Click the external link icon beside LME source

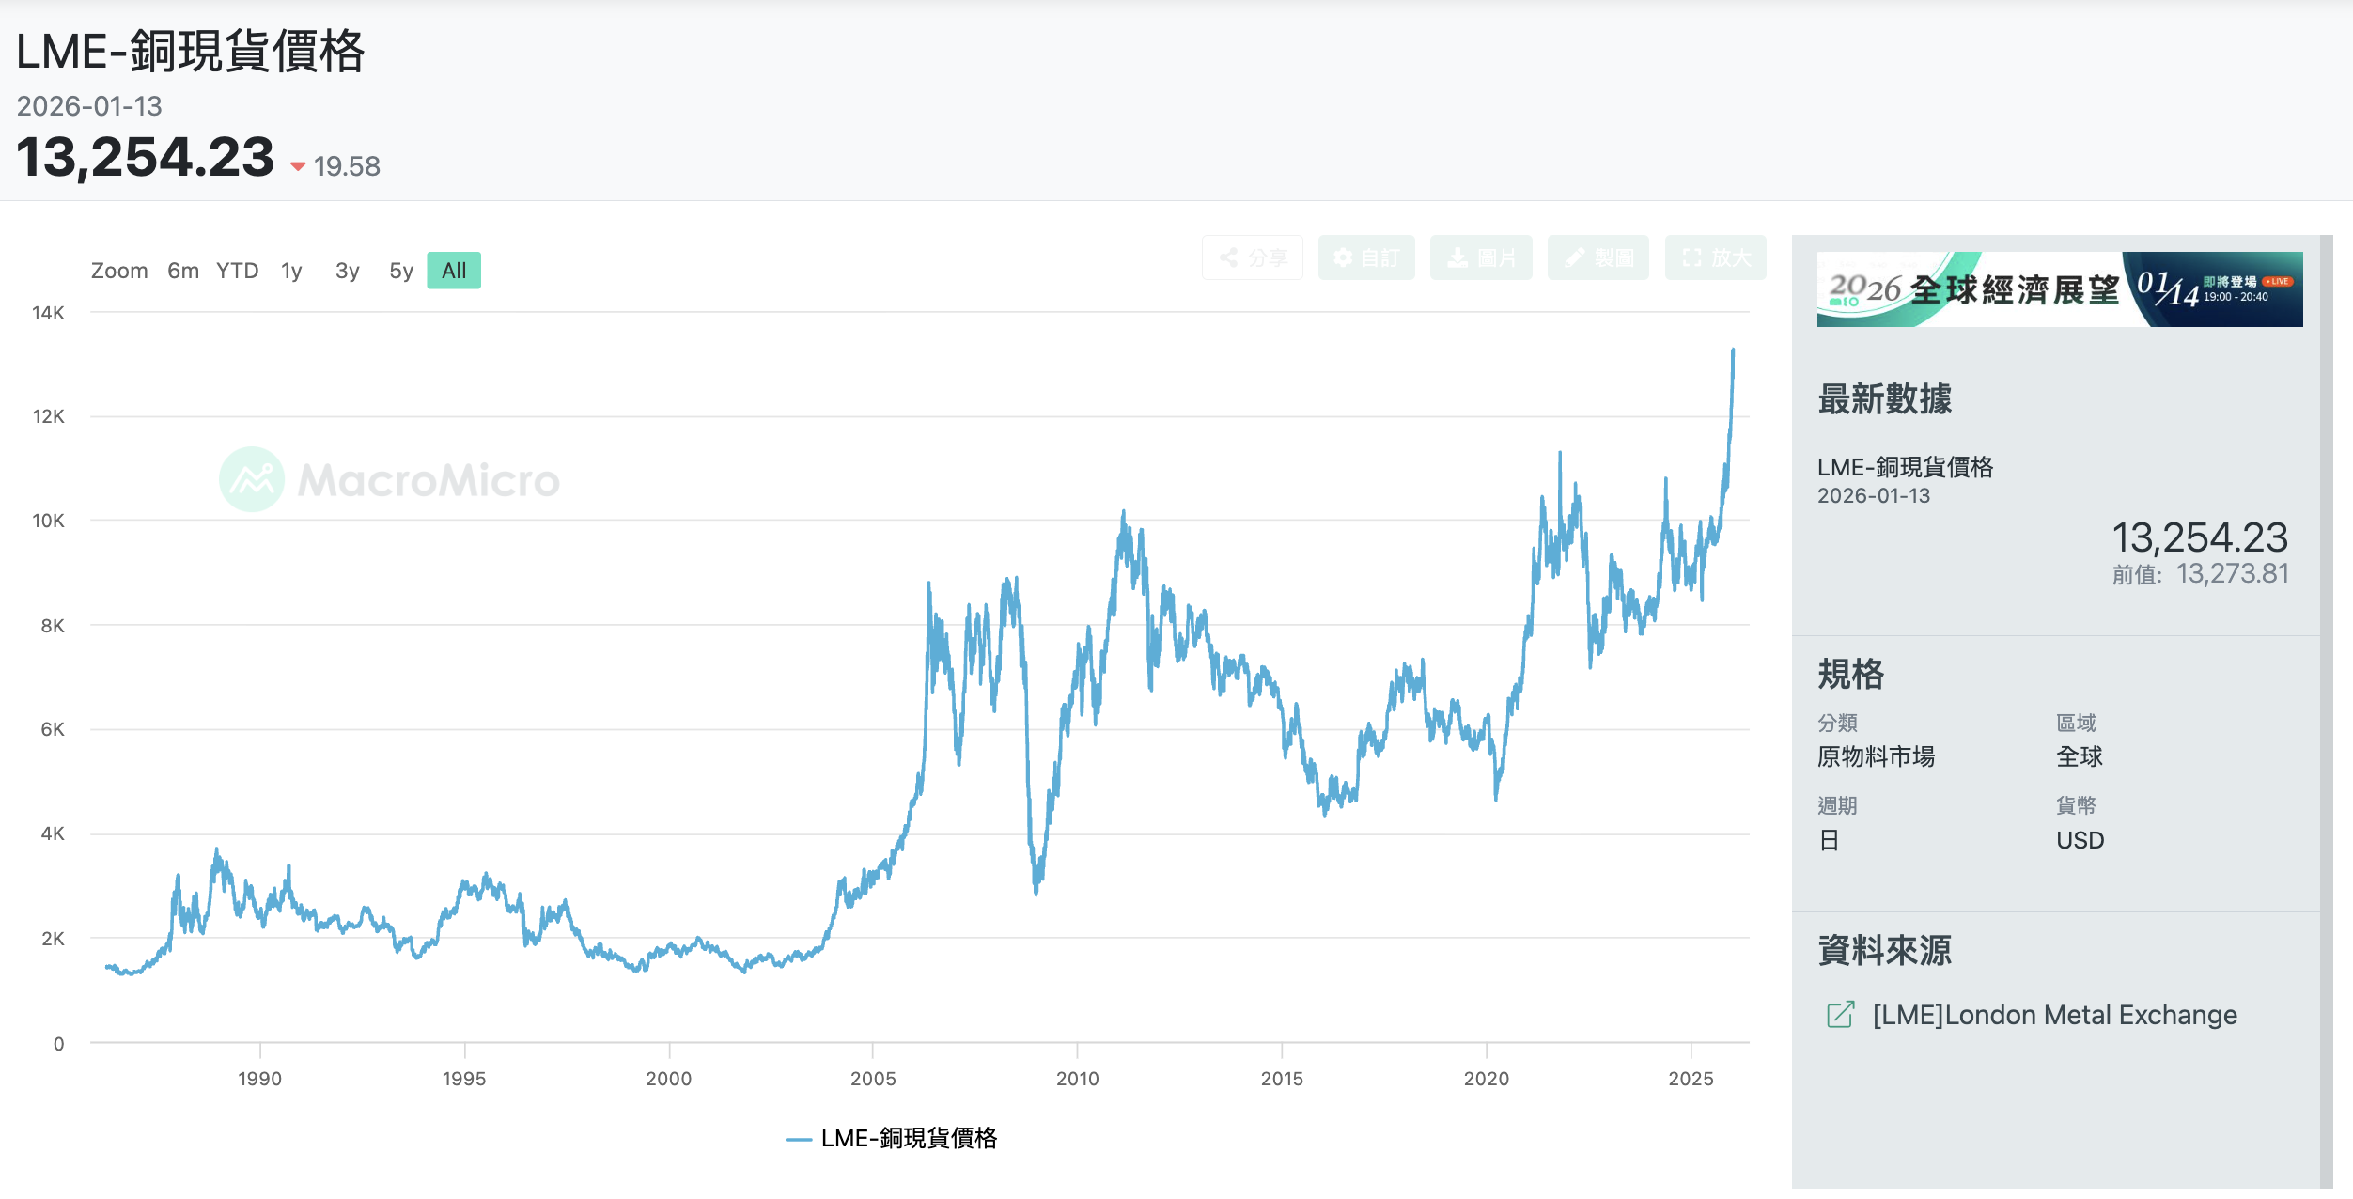pos(1840,1015)
